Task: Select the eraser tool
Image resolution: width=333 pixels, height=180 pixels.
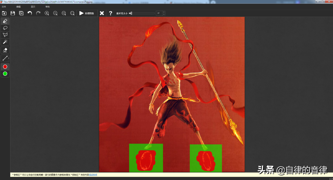Action: [x=5, y=50]
